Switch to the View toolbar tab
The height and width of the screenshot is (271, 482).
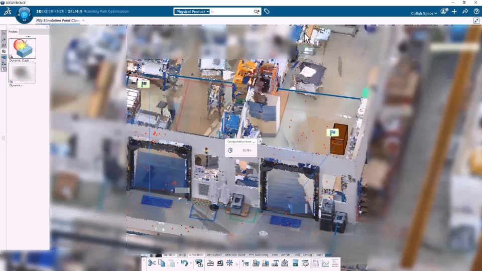click(x=275, y=255)
